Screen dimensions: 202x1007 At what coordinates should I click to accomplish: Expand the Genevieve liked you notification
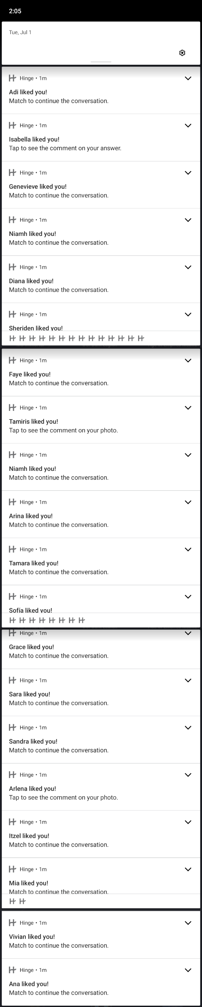(x=188, y=173)
